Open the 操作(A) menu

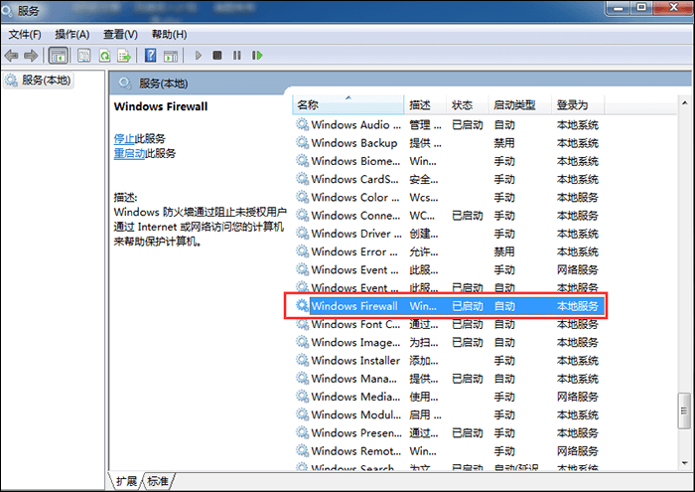point(72,34)
